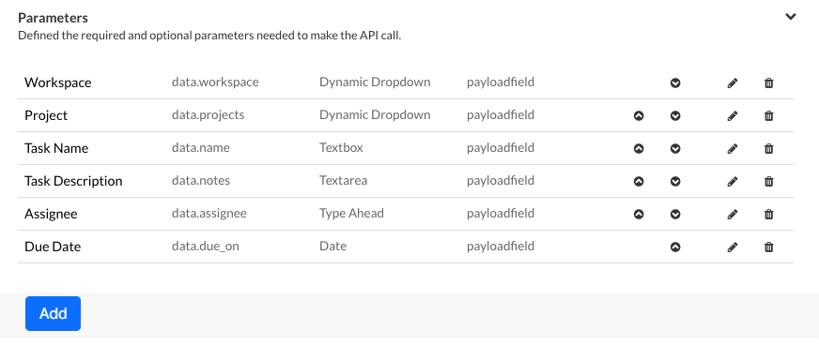The height and width of the screenshot is (345, 819).
Task: Delete the Task Name parameter
Action: 769,148
